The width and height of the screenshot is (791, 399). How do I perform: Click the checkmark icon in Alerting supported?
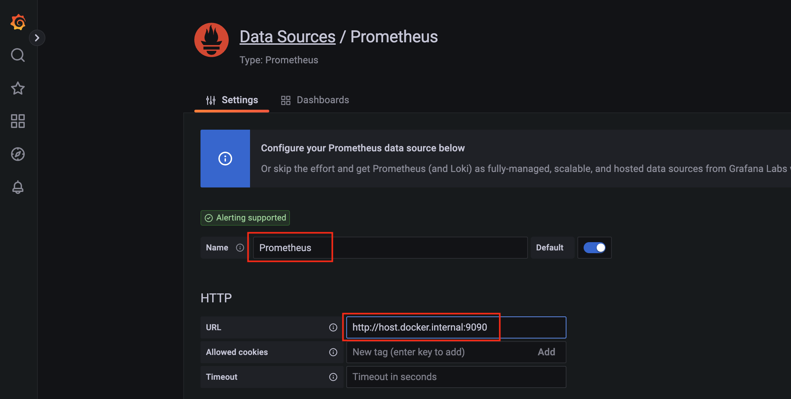pos(209,218)
